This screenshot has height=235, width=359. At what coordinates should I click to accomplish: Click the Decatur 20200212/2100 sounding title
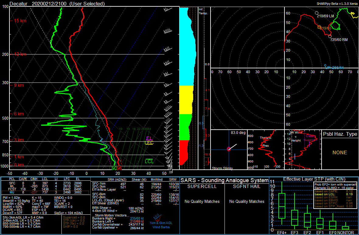coord(58,4)
